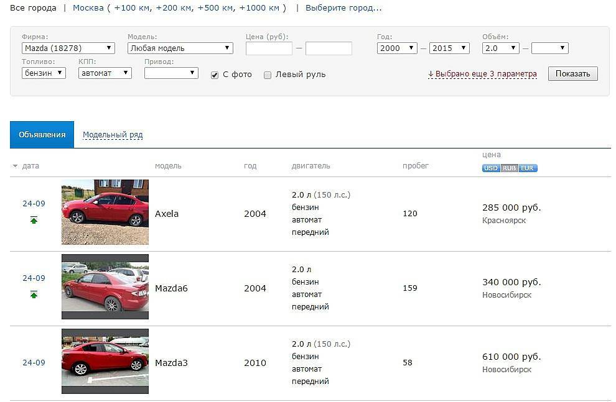Image resolution: width=616 pixels, height=402 pixels.
Task: Click the 24-09 date in the Axela row
Action: coord(34,204)
